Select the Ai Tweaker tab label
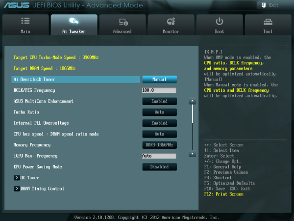This screenshot has height=221, width=294. (74, 31)
